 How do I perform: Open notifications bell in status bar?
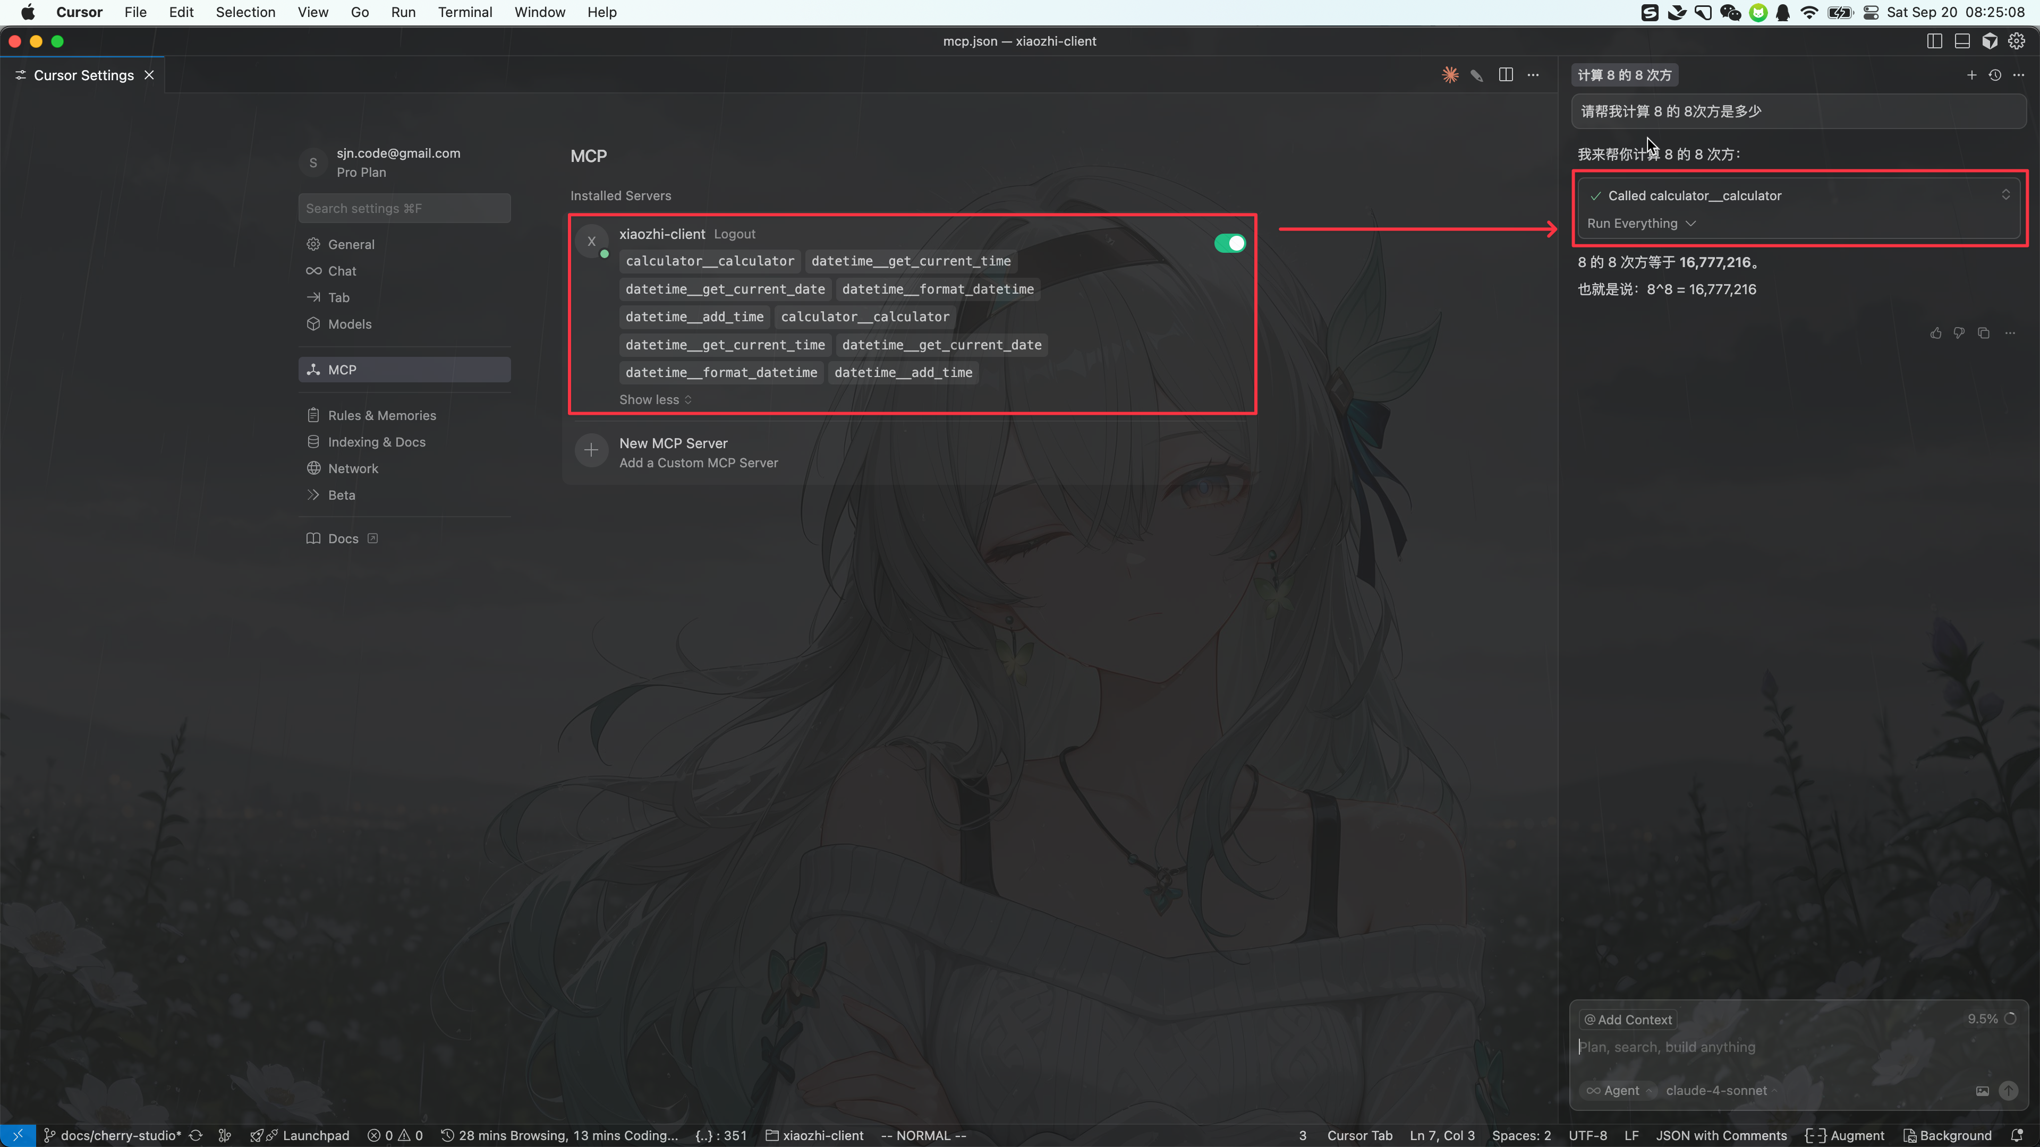2017,1136
